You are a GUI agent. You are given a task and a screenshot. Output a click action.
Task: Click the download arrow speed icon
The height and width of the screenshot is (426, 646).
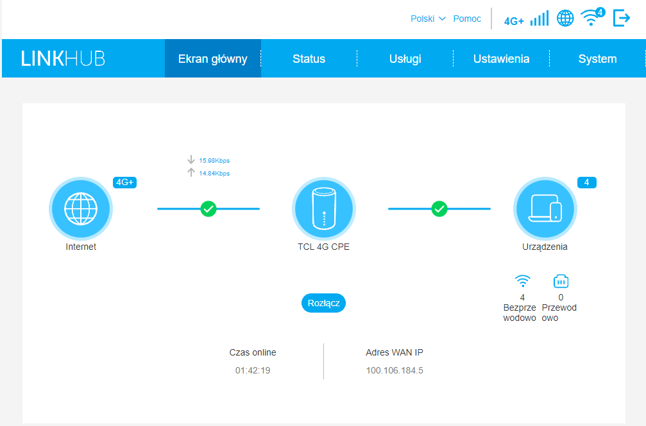(191, 160)
